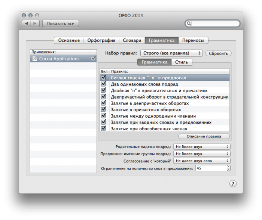Image resolution: width=262 pixels, height=220 pixels.
Task: Switch to the Орфография tab
Action: point(101,40)
